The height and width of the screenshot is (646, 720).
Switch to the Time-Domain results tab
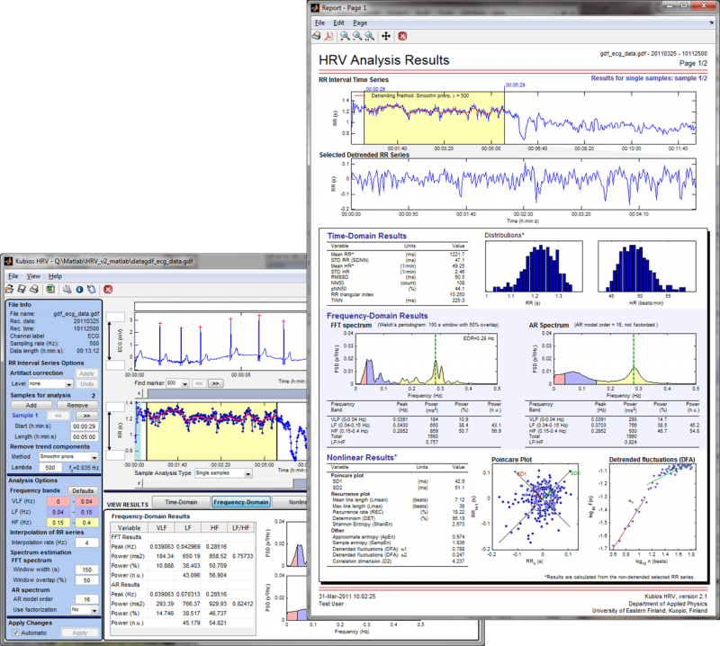181,501
